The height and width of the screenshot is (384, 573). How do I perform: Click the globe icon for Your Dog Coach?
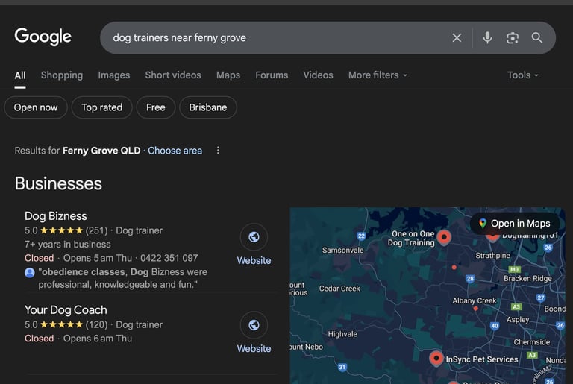point(254,325)
